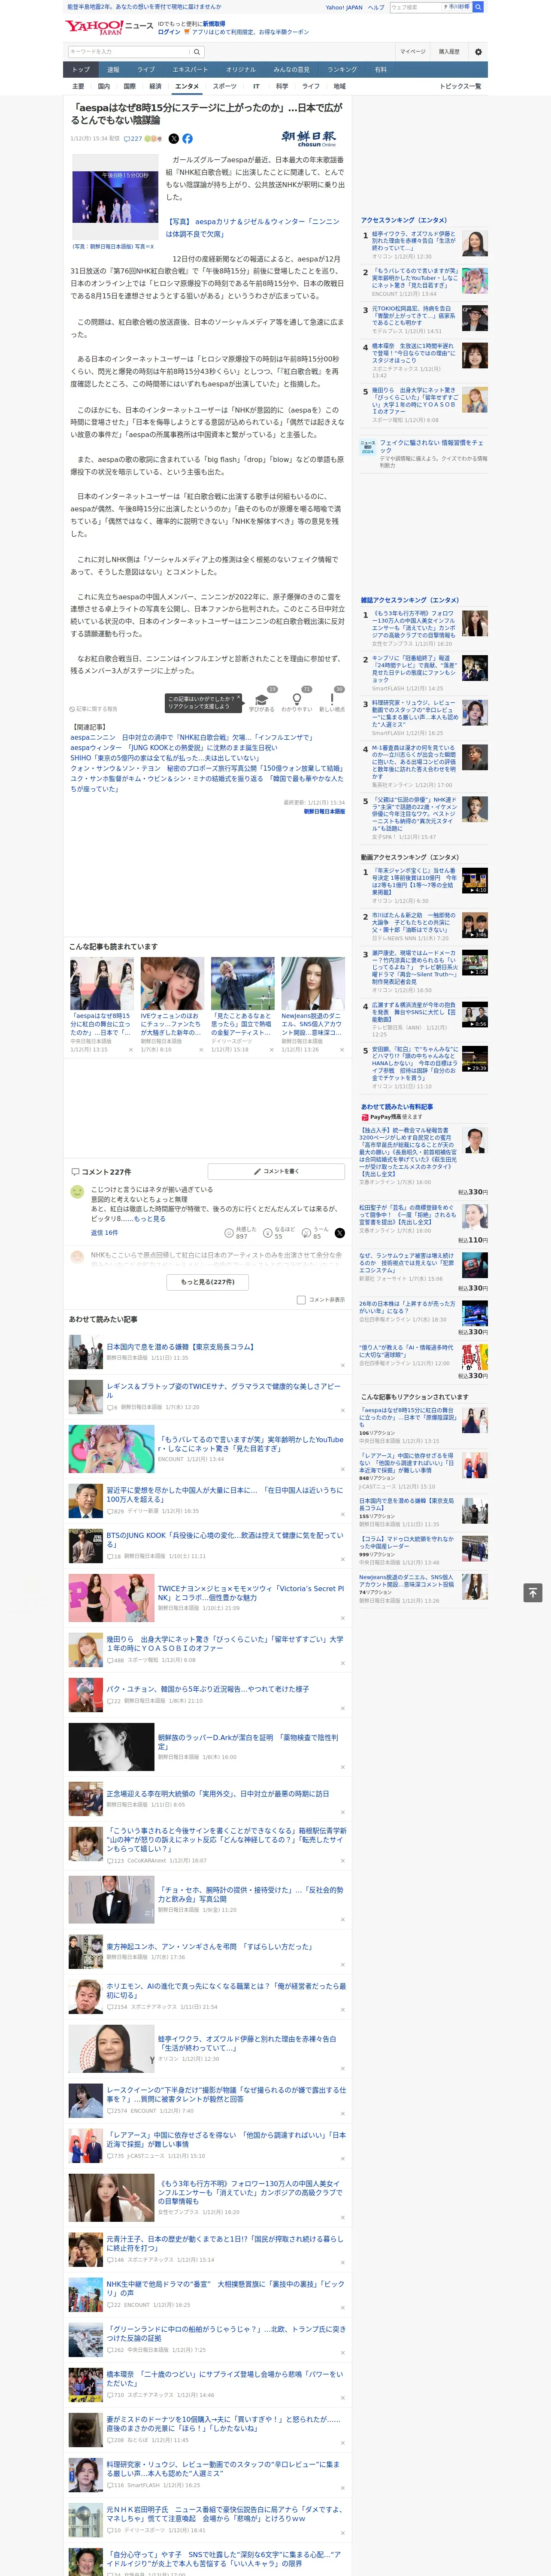Open the ライブ tab in main navigation

[x=146, y=69]
